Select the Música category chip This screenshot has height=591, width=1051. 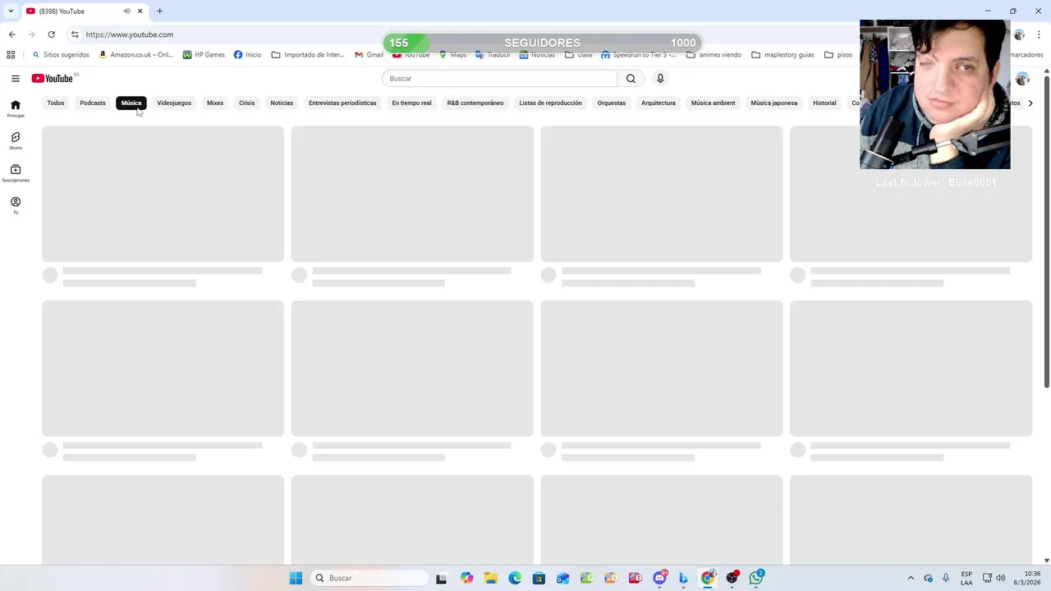(x=131, y=103)
